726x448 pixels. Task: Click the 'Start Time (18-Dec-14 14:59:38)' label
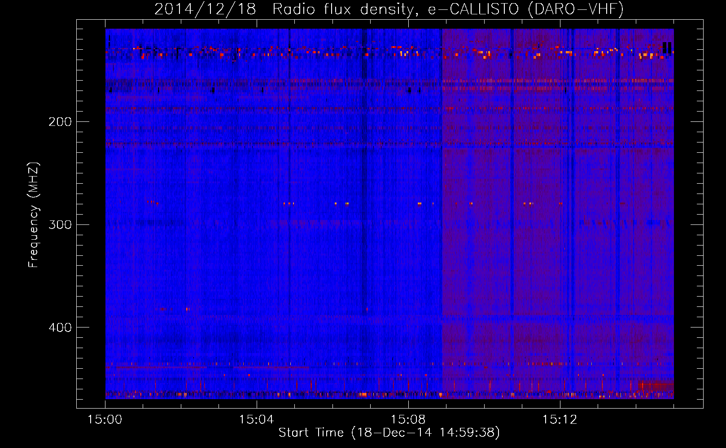click(x=389, y=433)
